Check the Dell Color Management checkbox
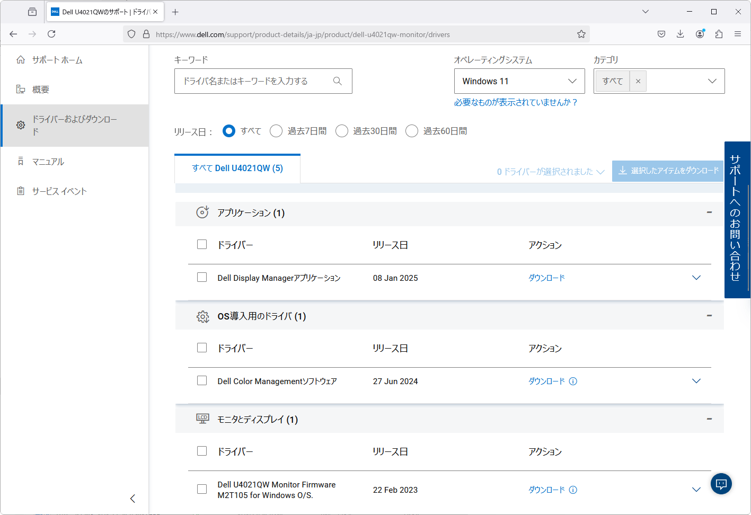This screenshot has width=751, height=515. [202, 380]
